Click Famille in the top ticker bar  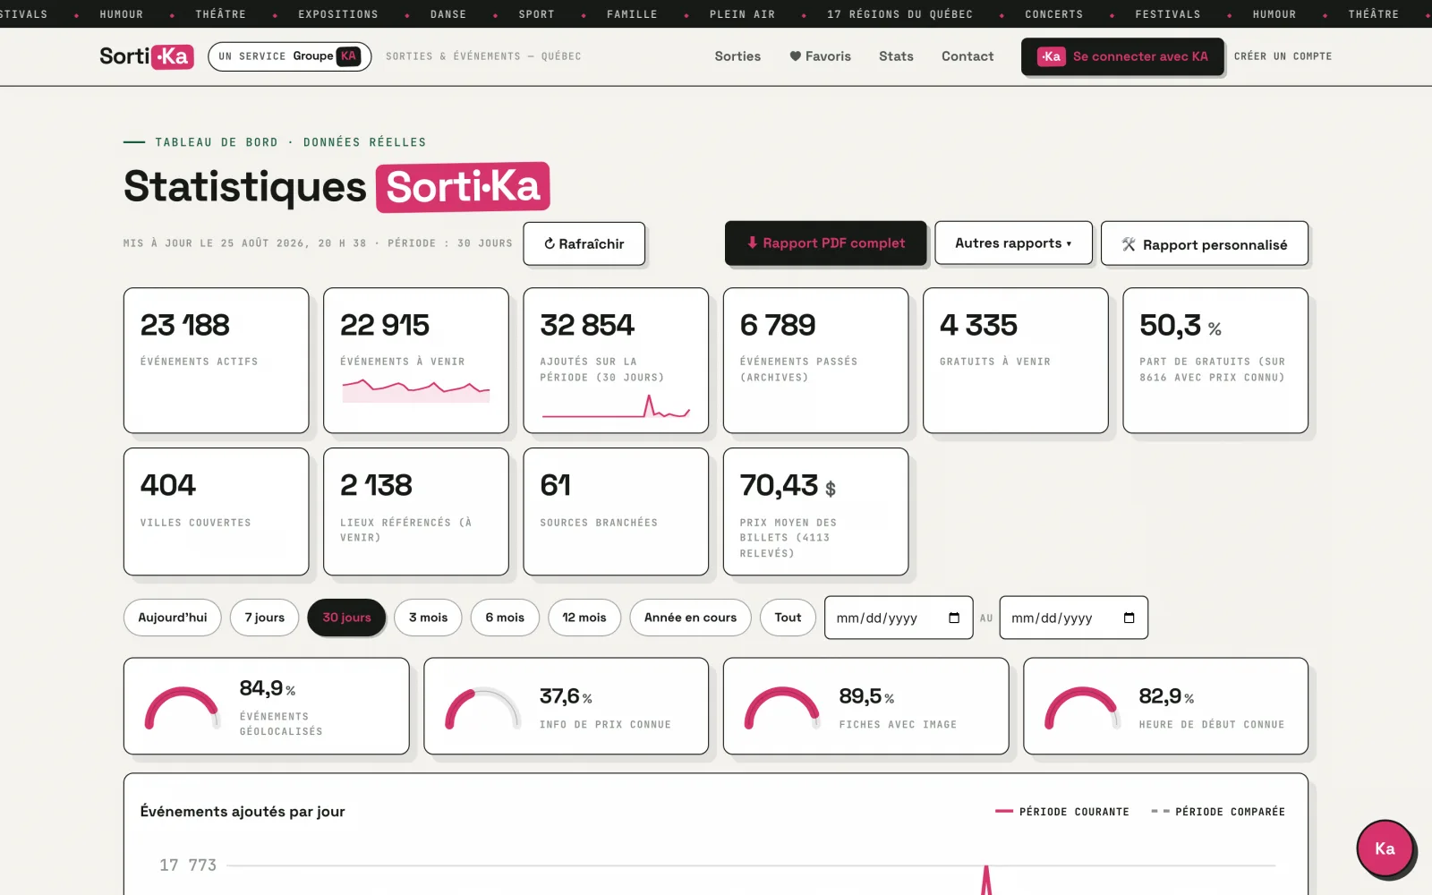tap(632, 14)
